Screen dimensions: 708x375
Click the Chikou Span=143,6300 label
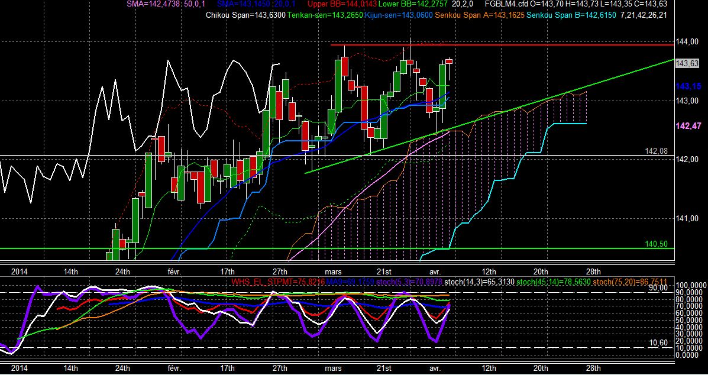[x=245, y=15]
